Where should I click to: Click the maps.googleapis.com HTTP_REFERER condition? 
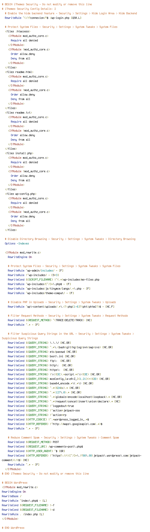click(x=55, y=424)
